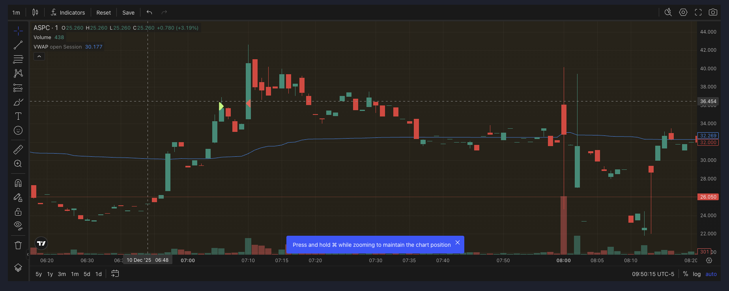
Task: Select the 1d date range
Action: tap(99, 274)
